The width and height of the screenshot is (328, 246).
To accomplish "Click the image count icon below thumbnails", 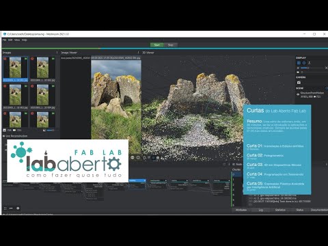I will pos(5,130).
